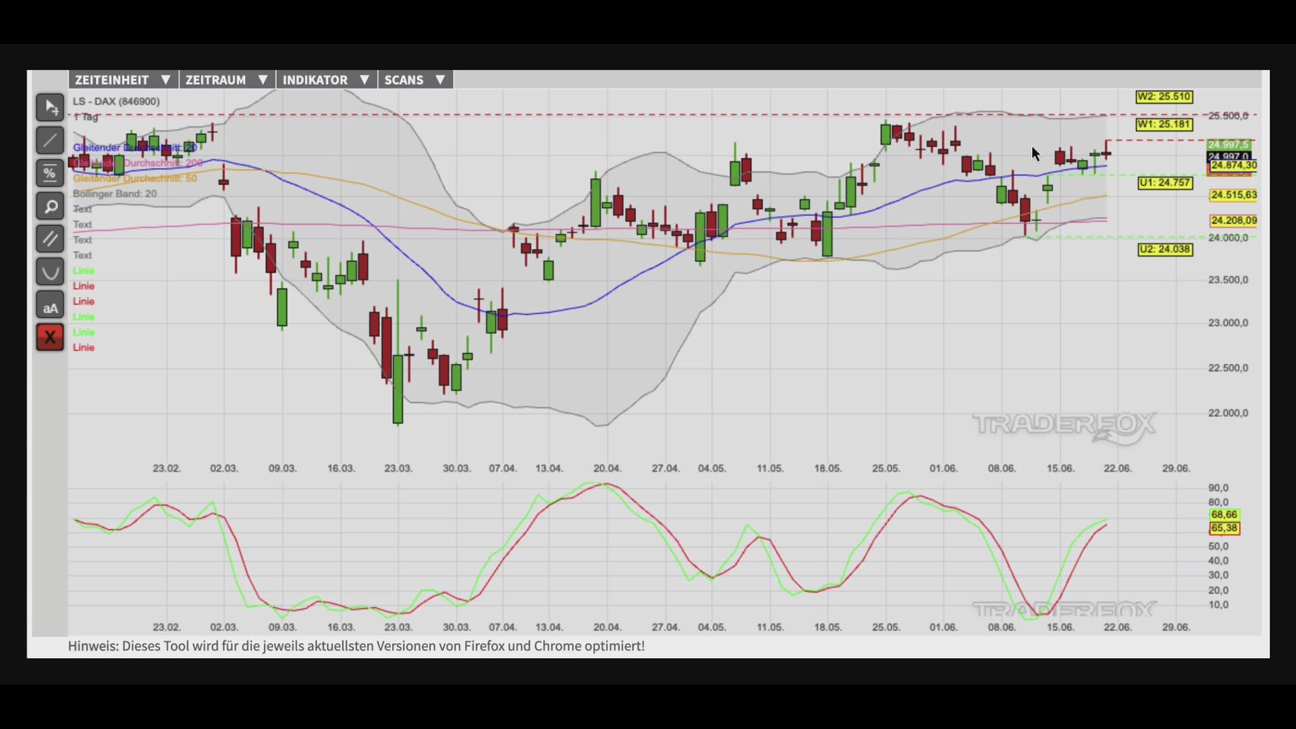Open the SCANS menu

[415, 80]
